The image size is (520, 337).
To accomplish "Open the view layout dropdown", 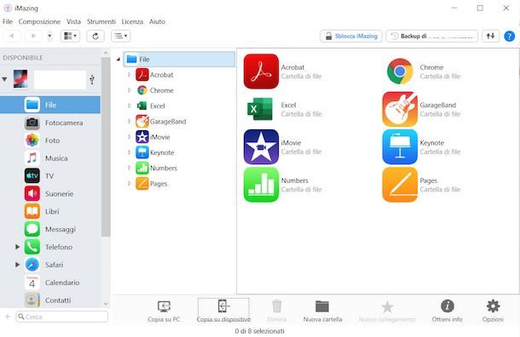I will tap(70, 36).
